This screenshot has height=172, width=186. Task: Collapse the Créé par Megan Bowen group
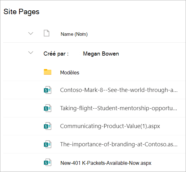[31, 52]
